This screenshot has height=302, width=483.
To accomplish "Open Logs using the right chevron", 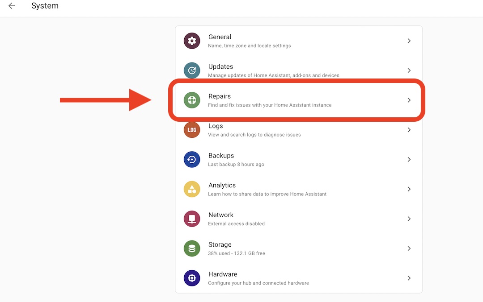I will tap(409, 130).
